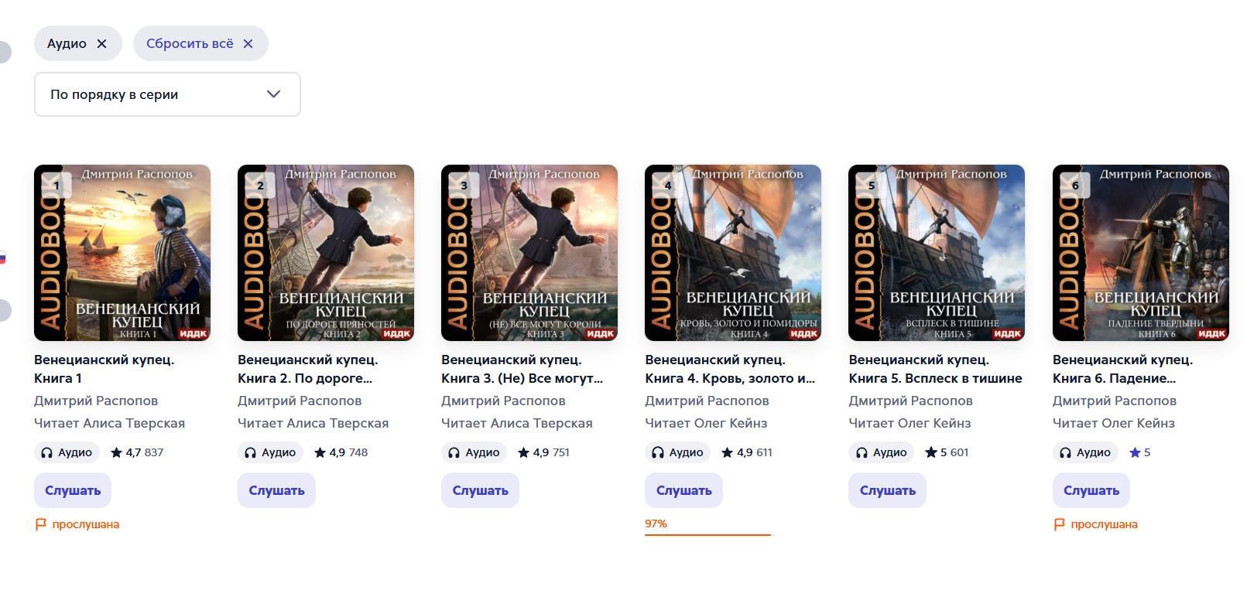Click the 97% progress bar under Книга 4

tap(708, 534)
